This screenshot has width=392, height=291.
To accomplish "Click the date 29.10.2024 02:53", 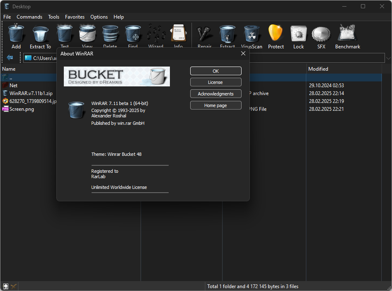I will pos(326,85).
